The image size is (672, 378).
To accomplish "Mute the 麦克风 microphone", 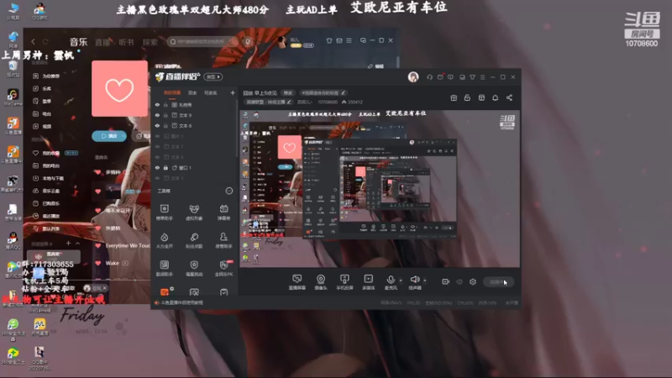I will click(x=391, y=282).
